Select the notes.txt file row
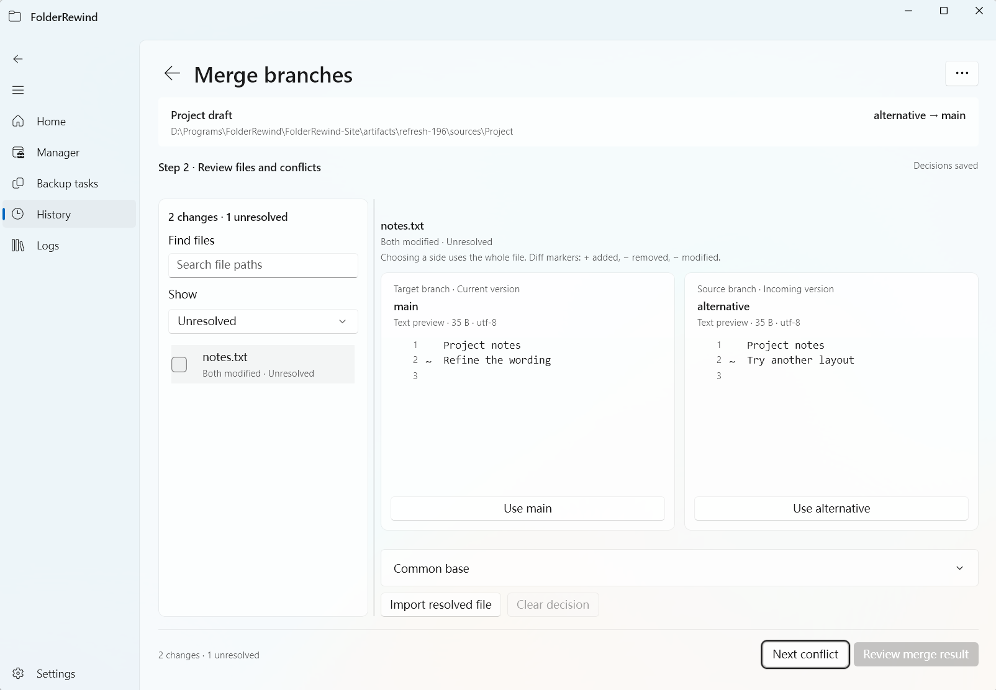The image size is (996, 690). coord(263,364)
